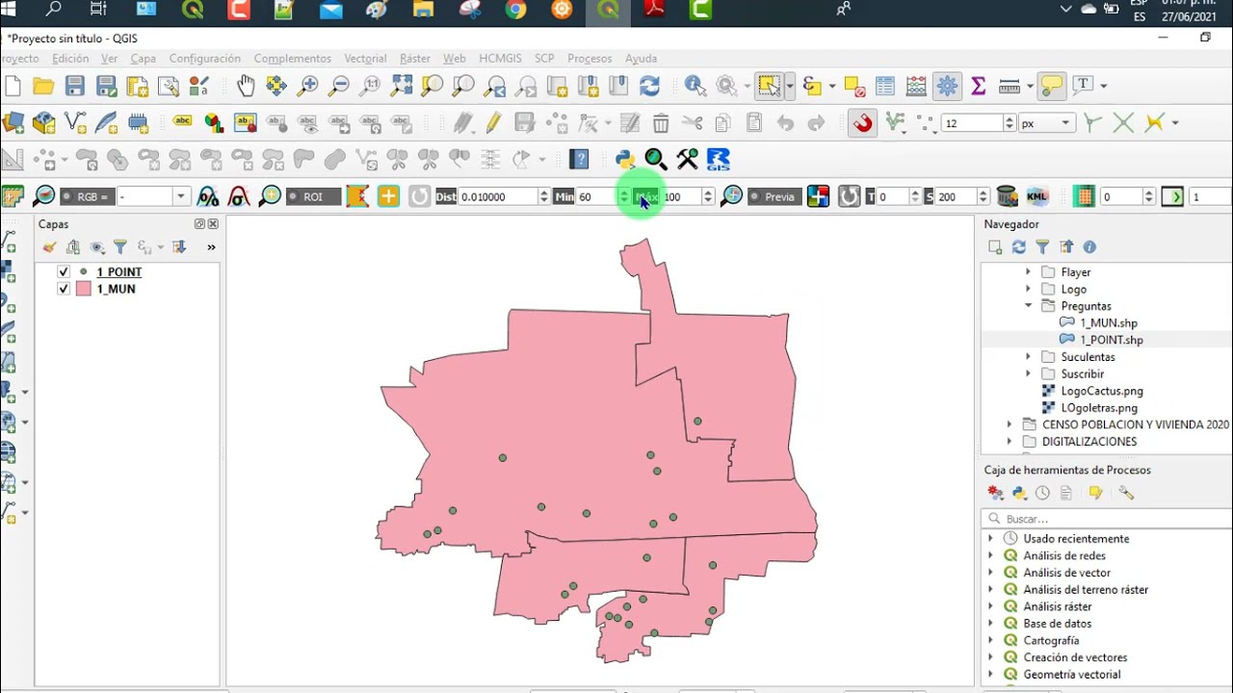
Task: Open the Ráster menu
Action: tap(415, 59)
